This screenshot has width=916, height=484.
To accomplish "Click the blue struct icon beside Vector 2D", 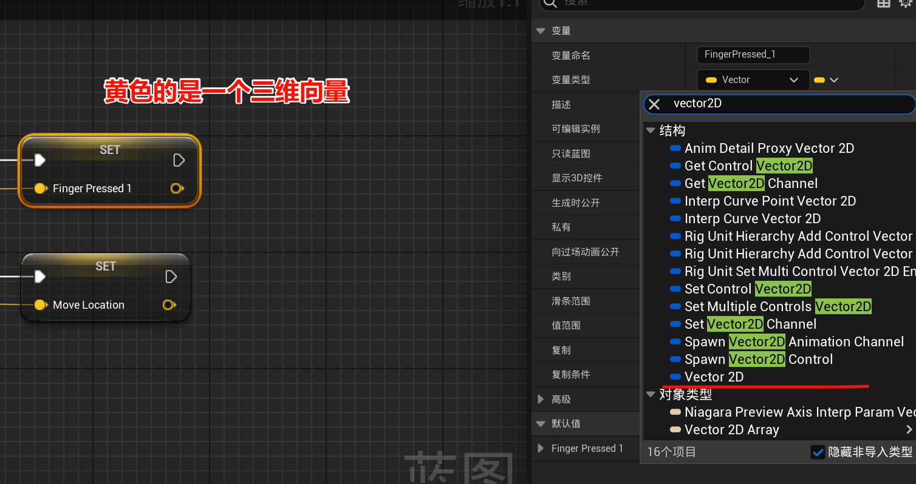I will coord(675,377).
